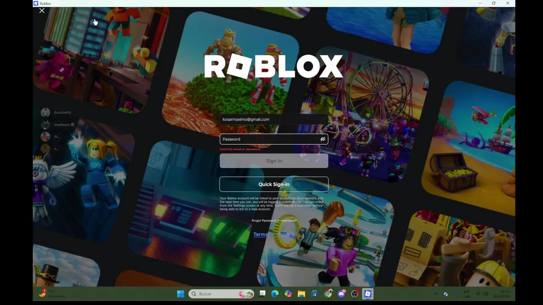Click the ESP language indicator
543x305 pixels.
pos(467,294)
